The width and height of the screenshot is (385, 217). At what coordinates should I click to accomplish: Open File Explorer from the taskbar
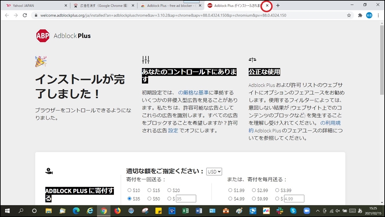pos(49,211)
